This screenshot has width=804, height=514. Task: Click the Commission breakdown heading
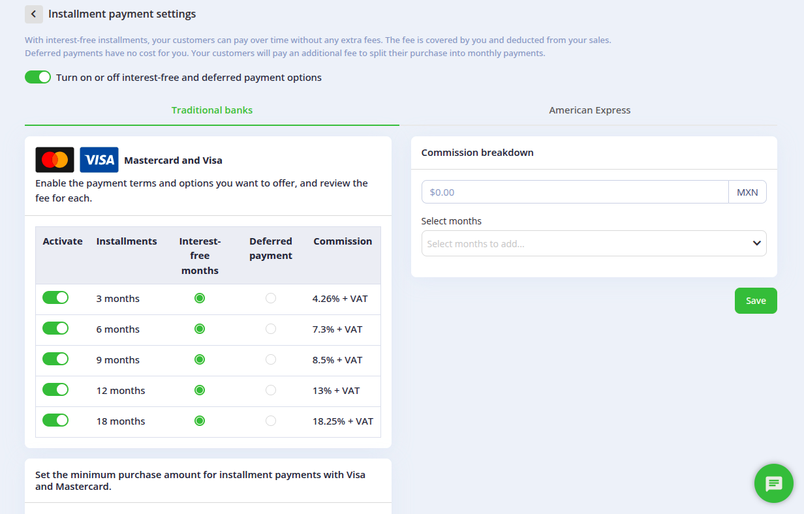point(478,153)
